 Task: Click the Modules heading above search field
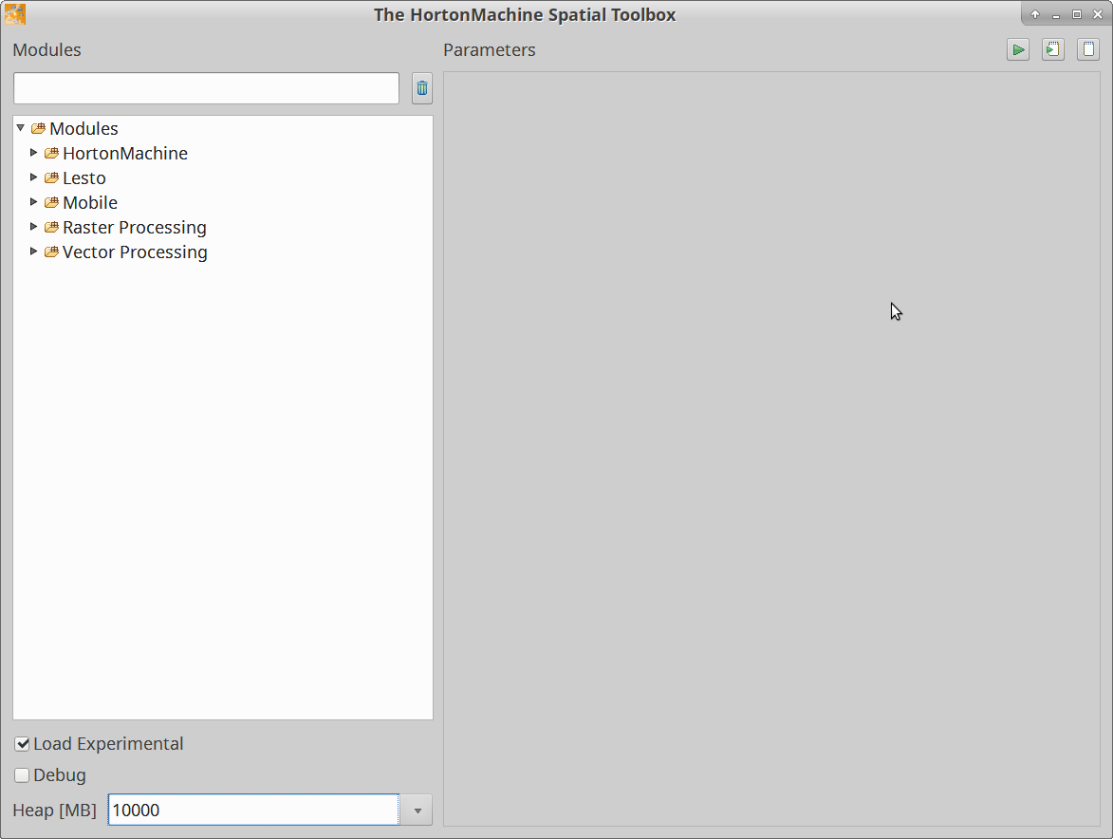[x=46, y=49]
